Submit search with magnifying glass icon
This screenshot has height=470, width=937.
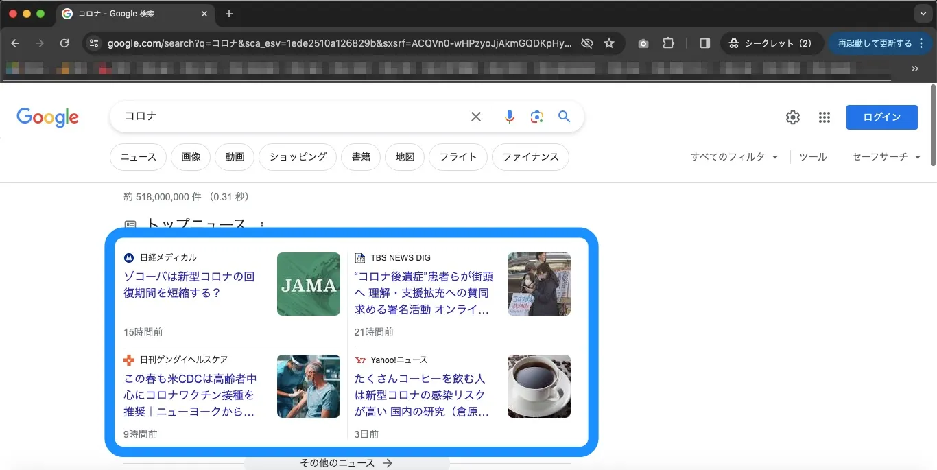click(x=564, y=117)
